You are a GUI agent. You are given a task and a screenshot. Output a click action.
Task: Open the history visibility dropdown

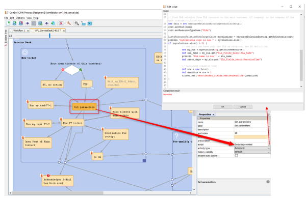click(x=252, y=152)
